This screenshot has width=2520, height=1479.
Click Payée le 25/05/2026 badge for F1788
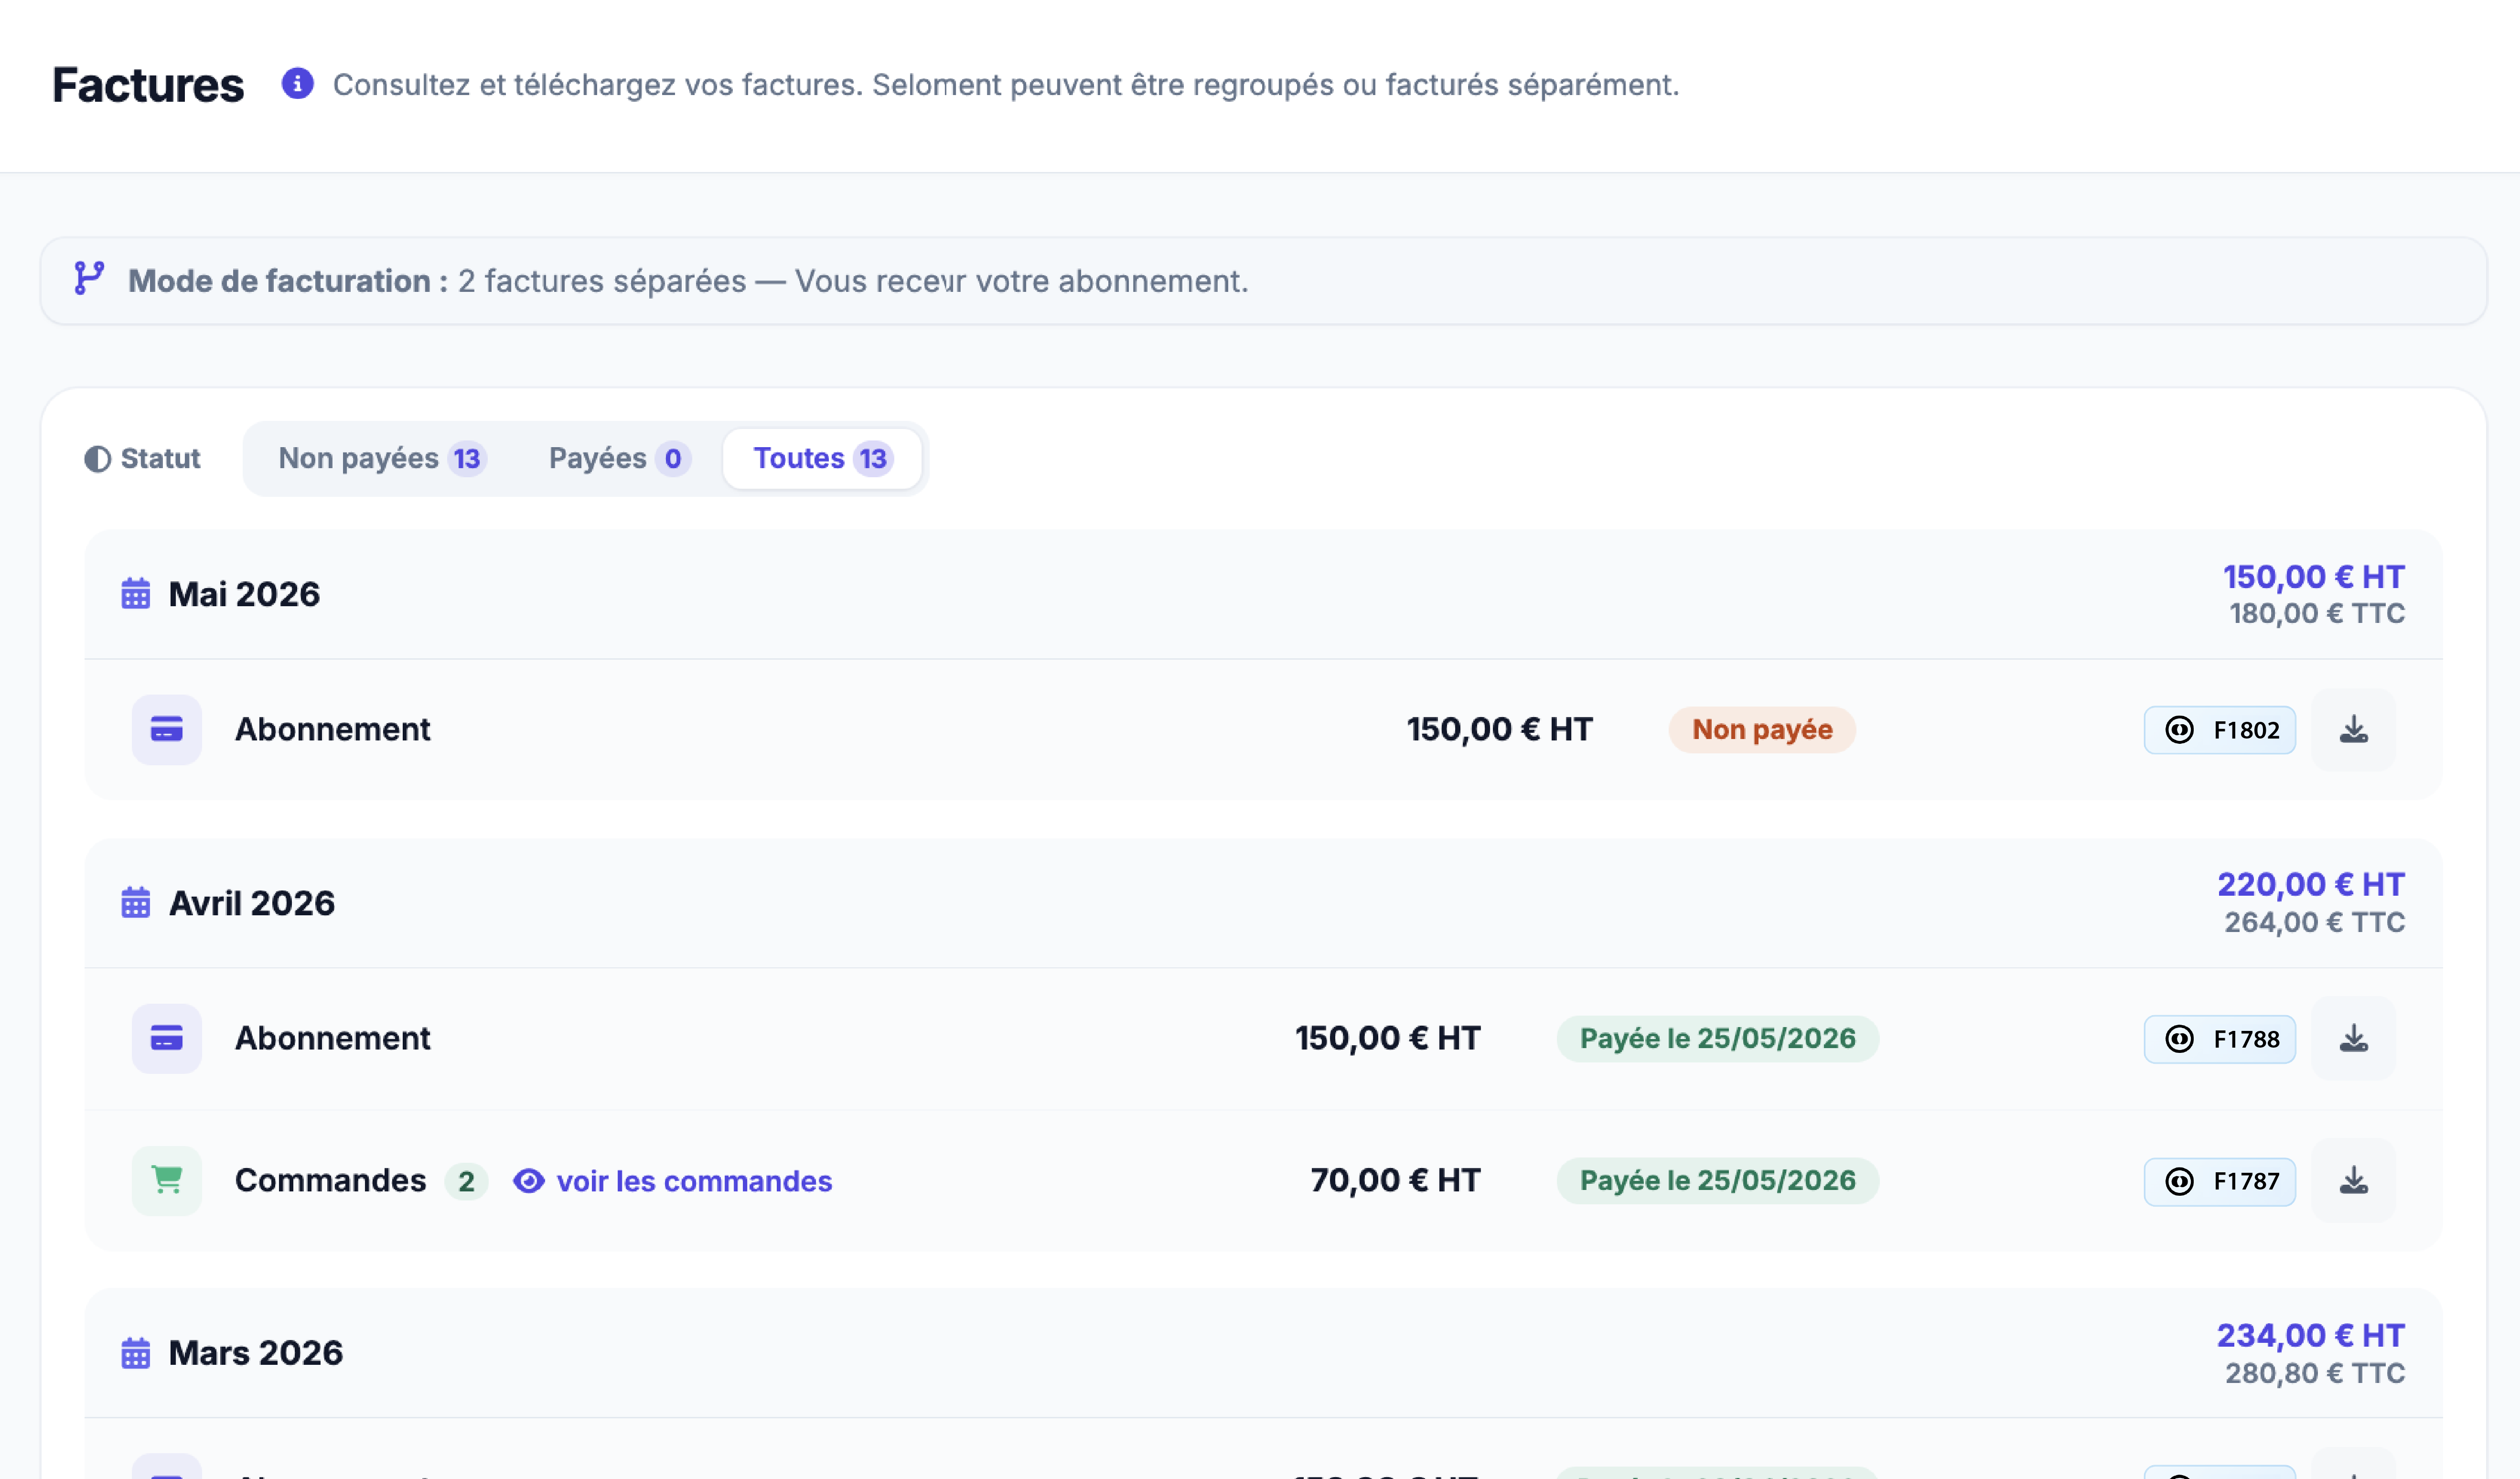[x=1718, y=1039]
